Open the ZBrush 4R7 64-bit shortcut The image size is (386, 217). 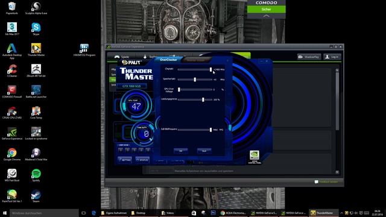[36, 71]
